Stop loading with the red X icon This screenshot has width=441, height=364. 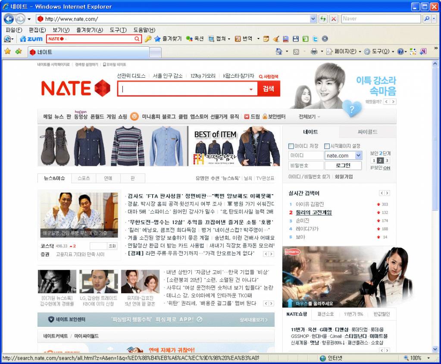(x=334, y=19)
